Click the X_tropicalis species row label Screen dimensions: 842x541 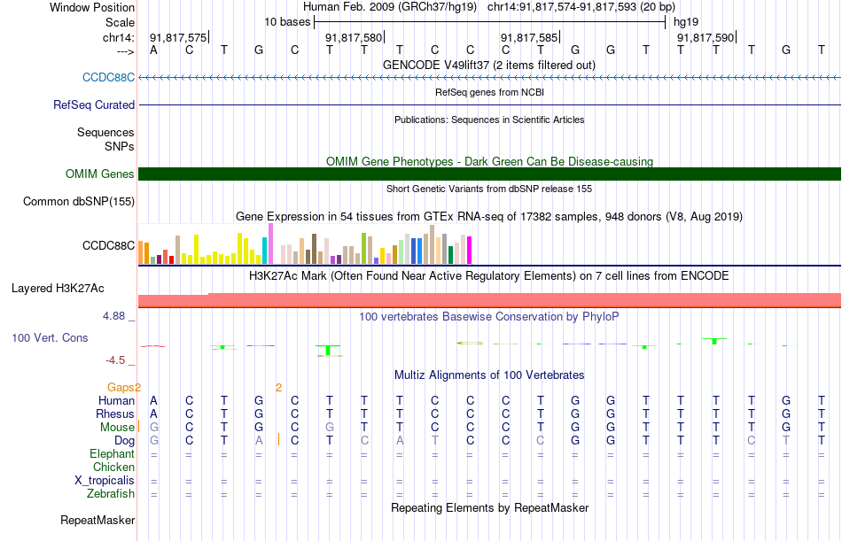(105, 481)
